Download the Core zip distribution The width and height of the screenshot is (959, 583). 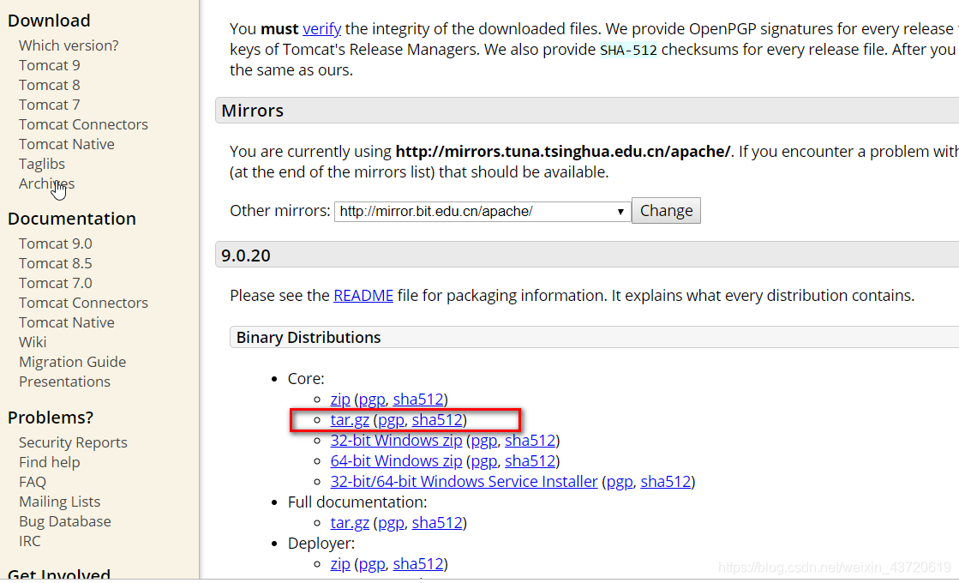pos(340,400)
